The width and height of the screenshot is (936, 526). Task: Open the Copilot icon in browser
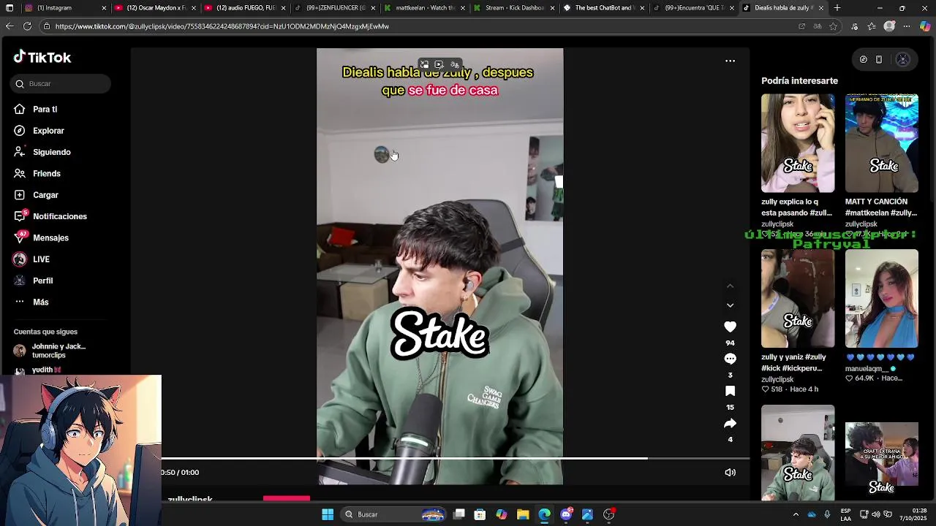point(925,26)
